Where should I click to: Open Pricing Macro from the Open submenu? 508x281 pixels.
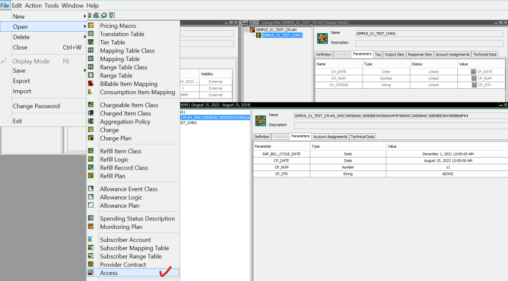click(x=118, y=26)
